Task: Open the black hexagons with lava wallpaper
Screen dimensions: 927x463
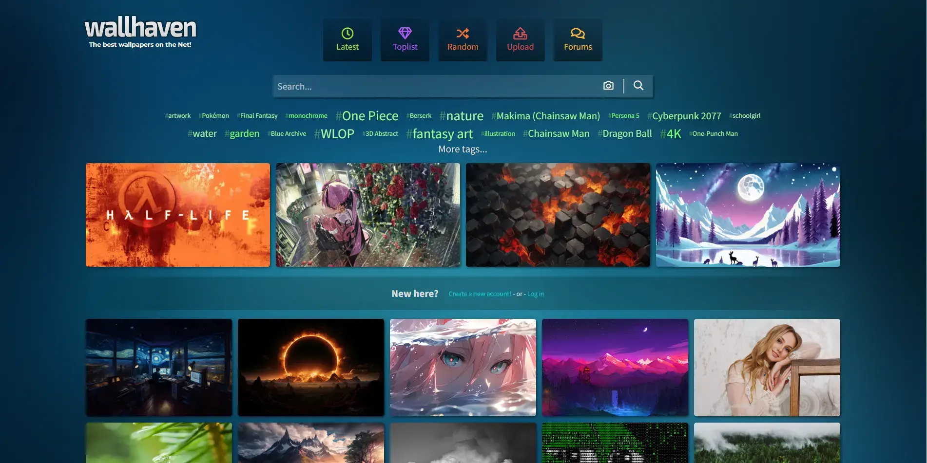Action: pos(558,215)
